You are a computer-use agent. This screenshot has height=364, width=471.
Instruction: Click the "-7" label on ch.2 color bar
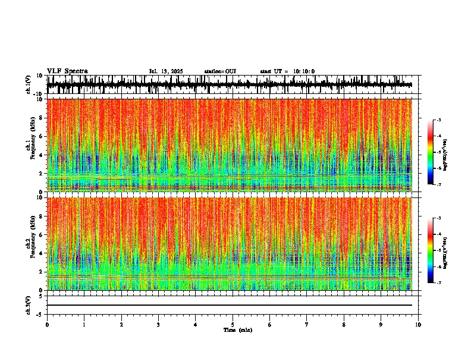[x=438, y=283]
